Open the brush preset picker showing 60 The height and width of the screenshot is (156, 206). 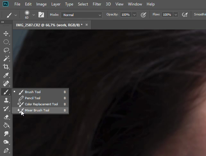[x=27, y=15]
